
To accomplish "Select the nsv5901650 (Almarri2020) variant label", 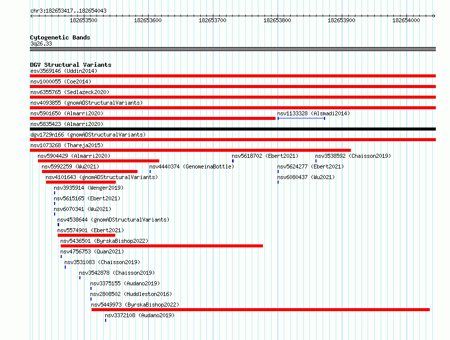I will point(67,113).
